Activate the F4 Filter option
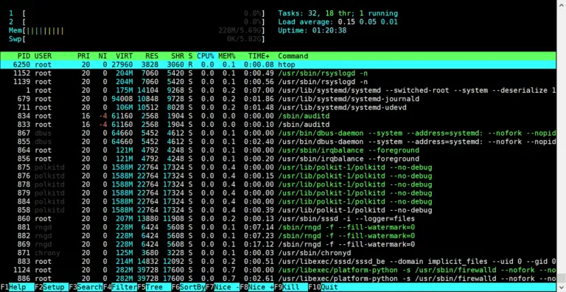Screen dimensions: 566x292 120,288
